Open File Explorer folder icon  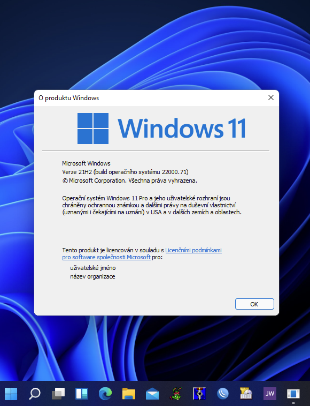click(x=129, y=394)
